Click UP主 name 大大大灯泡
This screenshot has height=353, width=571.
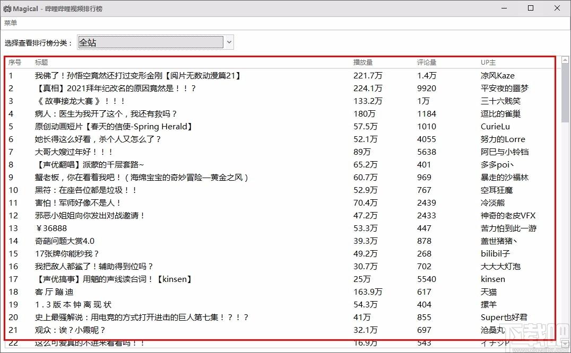tap(500, 267)
